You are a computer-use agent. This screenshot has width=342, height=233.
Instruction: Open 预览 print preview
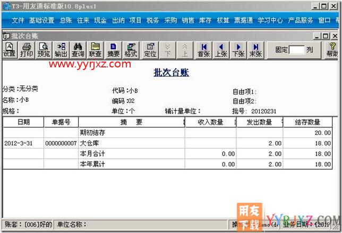(44, 50)
